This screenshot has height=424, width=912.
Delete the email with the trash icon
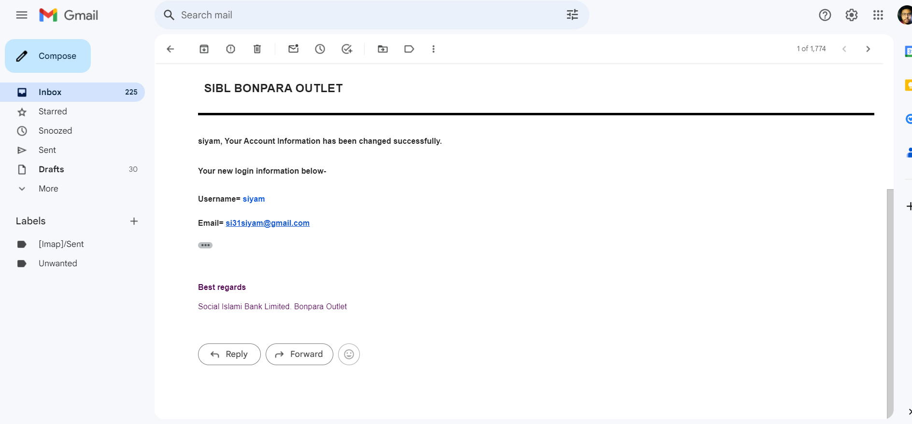(x=257, y=49)
